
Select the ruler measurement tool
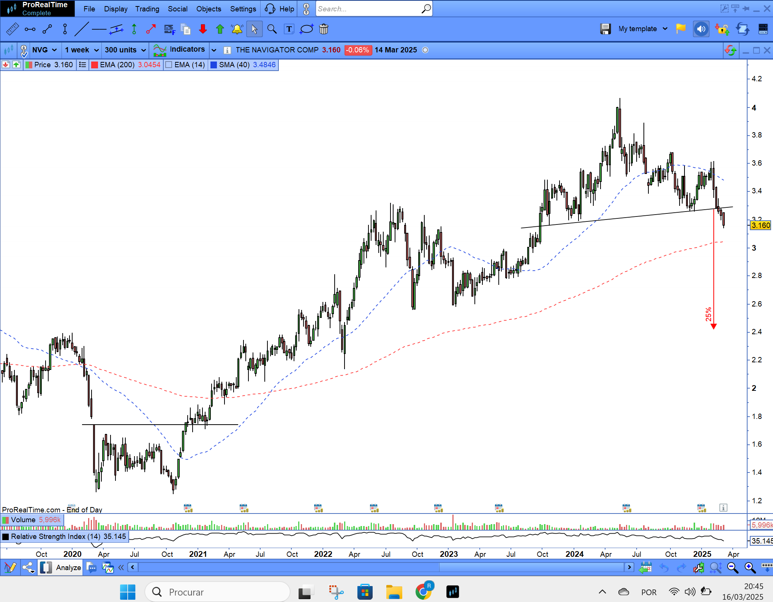pyautogui.click(x=12, y=29)
